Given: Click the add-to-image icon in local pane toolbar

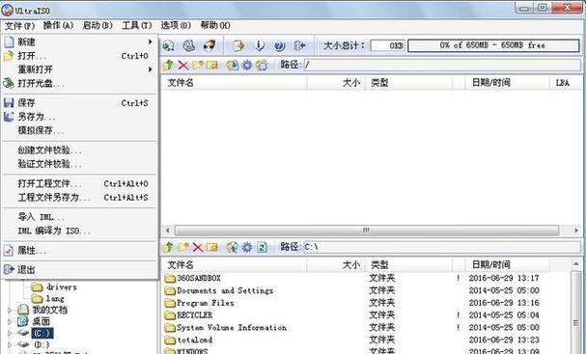Looking at the screenshot, I should point(233,247).
